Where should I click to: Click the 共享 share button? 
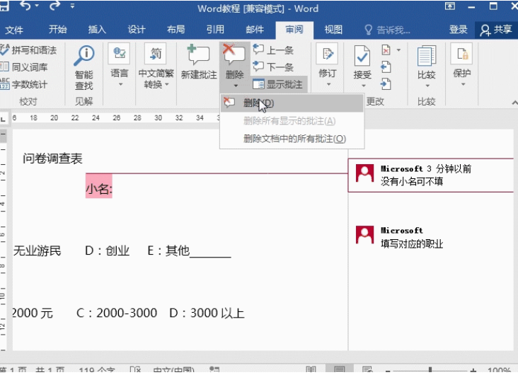coord(496,30)
